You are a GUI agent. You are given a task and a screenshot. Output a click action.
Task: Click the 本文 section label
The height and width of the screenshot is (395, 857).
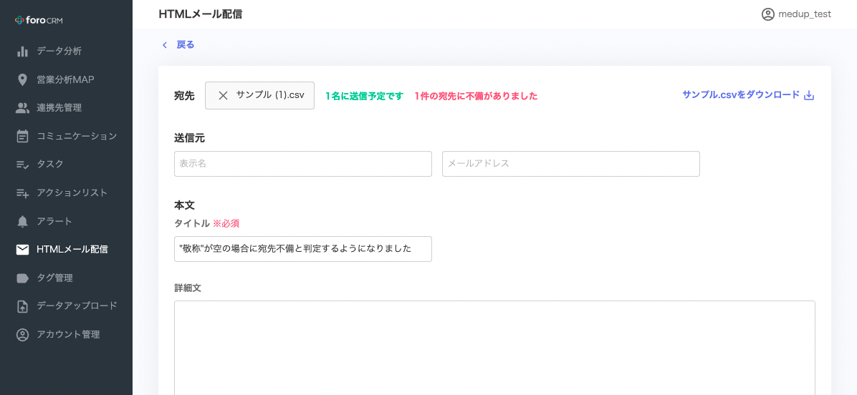[x=184, y=205]
